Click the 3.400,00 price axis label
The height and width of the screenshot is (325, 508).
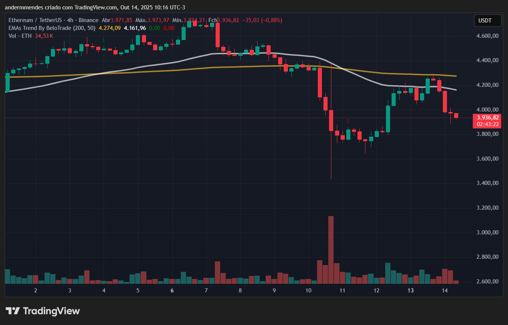pos(487,183)
